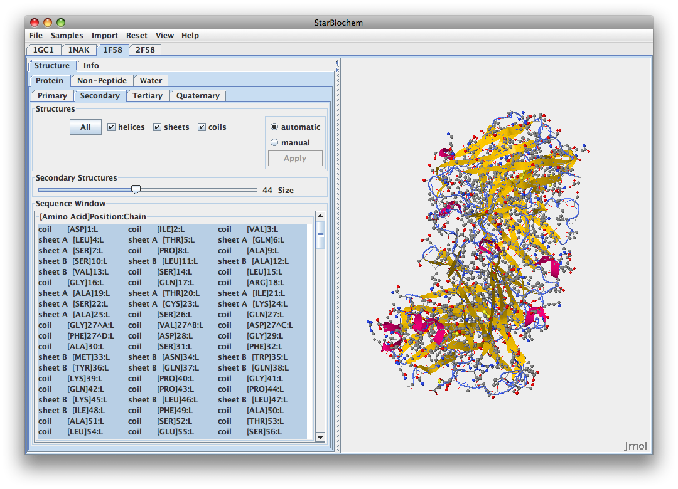This screenshot has height=489, width=678.
Task: Click sequence window scroll down arrow
Action: click(320, 437)
